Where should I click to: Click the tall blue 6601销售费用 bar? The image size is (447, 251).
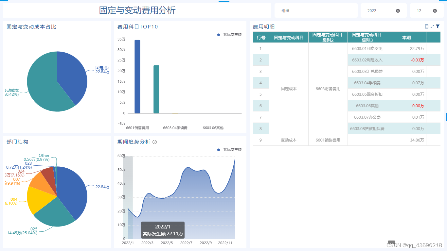(x=137, y=76)
